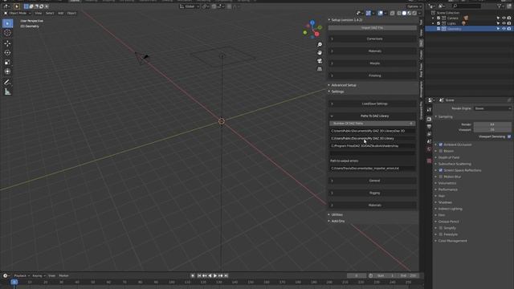This screenshot has height=289, width=514.
Task: Select the Scale tool
Action: [7, 63]
